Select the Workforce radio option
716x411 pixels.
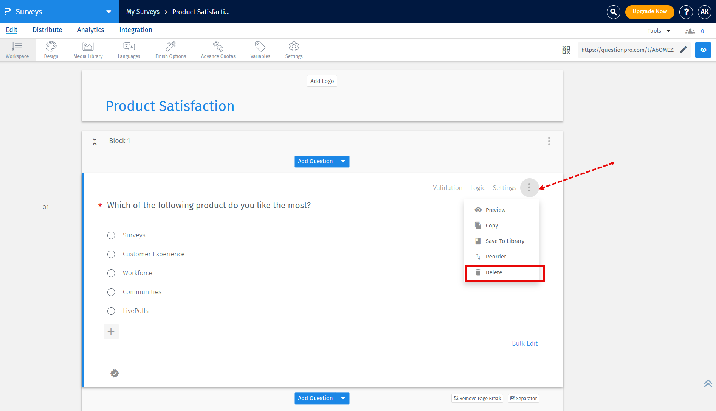(x=111, y=273)
